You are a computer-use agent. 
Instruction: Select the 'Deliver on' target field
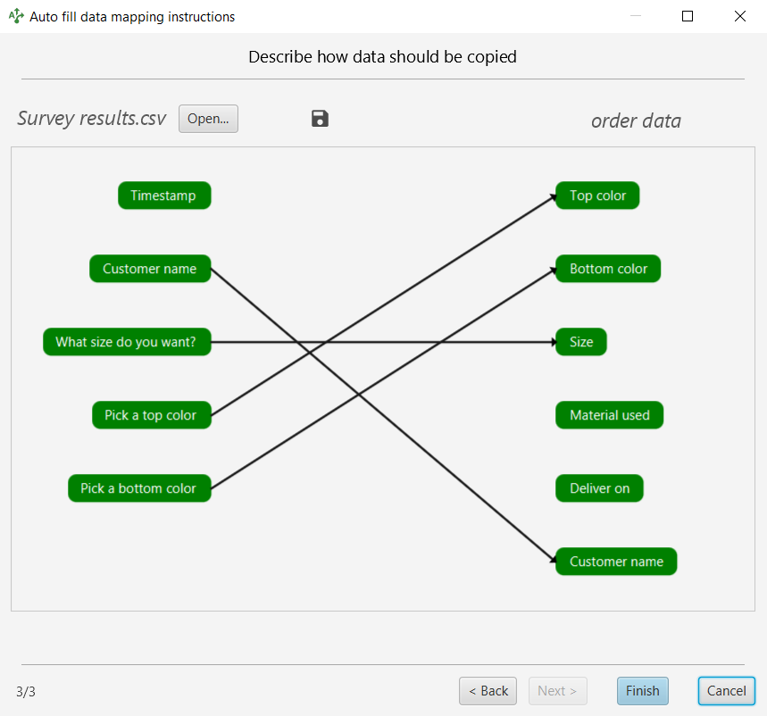coord(599,488)
